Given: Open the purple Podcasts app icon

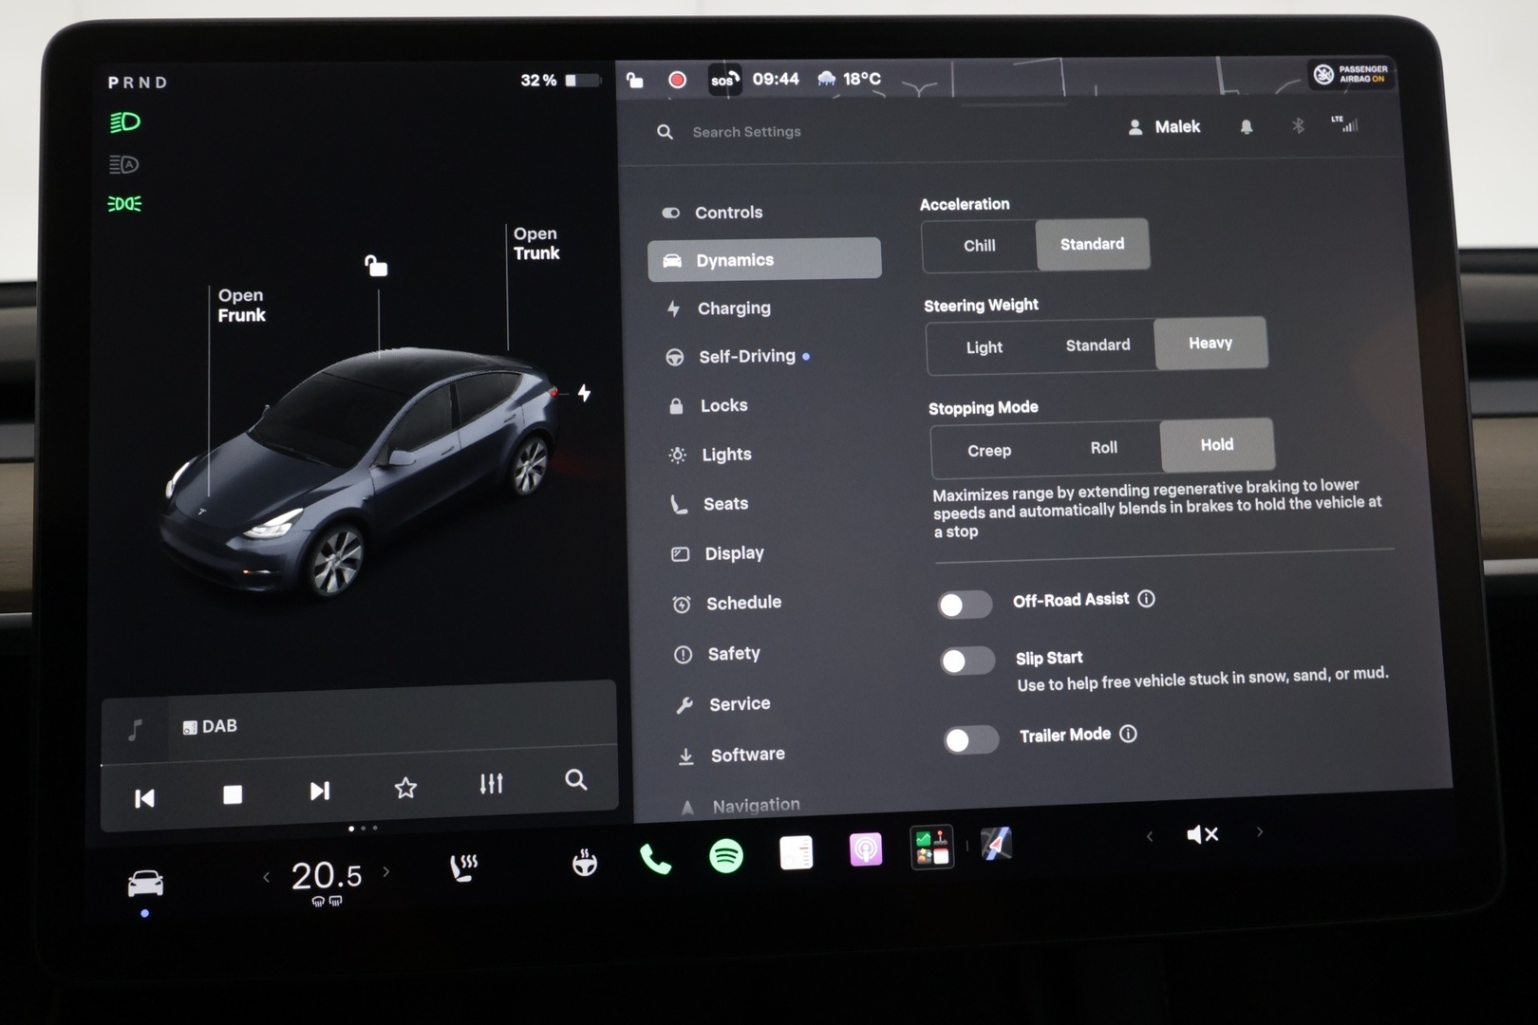Looking at the screenshot, I should point(865,849).
